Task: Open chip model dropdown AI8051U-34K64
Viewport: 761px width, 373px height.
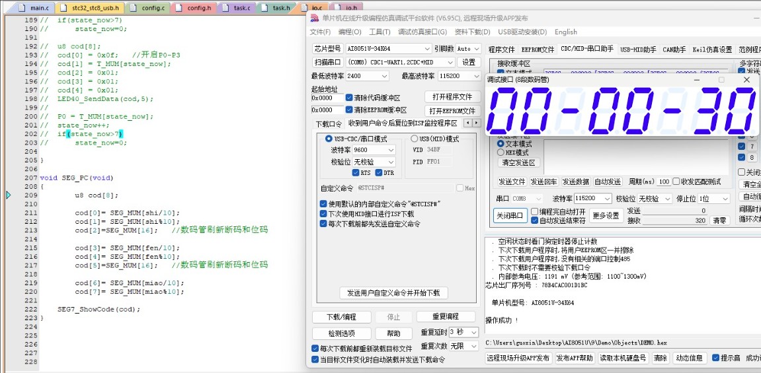Action: [x=388, y=49]
